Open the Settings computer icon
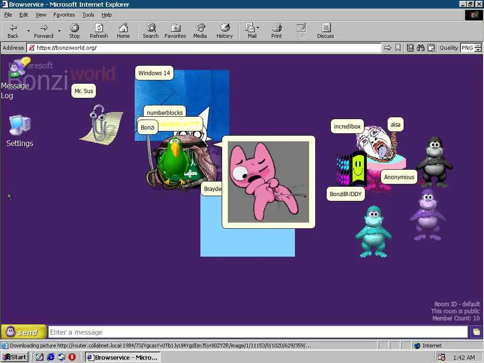The image size is (484, 363). [x=20, y=125]
